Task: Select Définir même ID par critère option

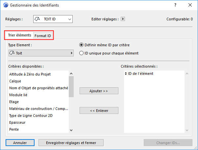Action: [82, 45]
